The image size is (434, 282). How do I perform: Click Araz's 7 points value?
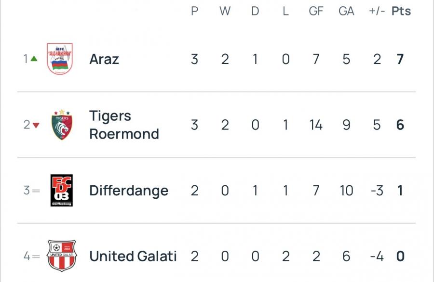pos(400,59)
